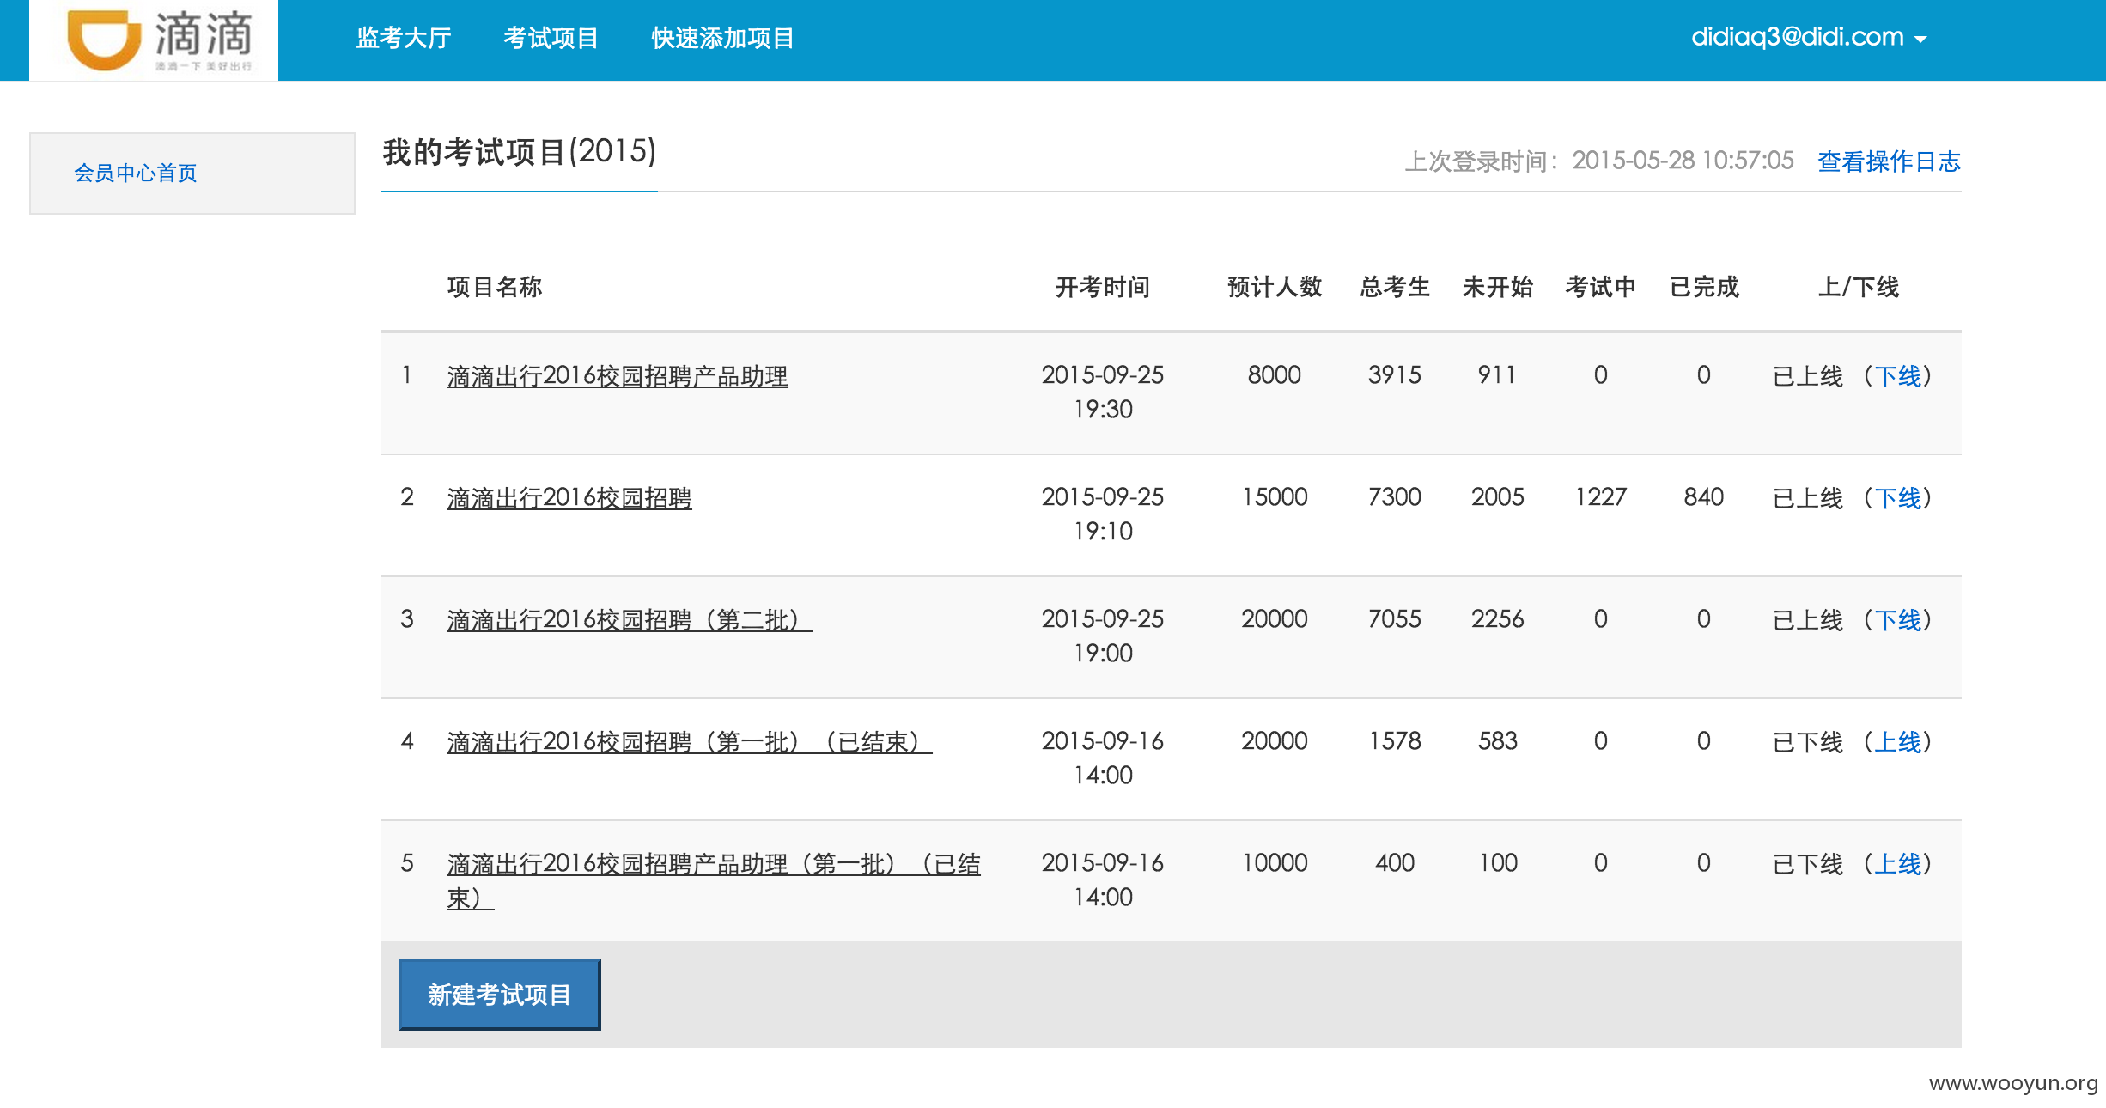Click the 已完成 column header
This screenshot has height=1108, width=2106.
pos(1704,287)
